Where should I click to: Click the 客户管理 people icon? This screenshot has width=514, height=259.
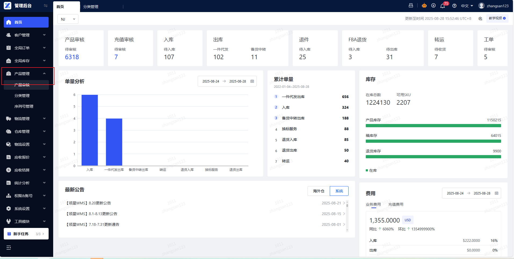click(x=9, y=35)
